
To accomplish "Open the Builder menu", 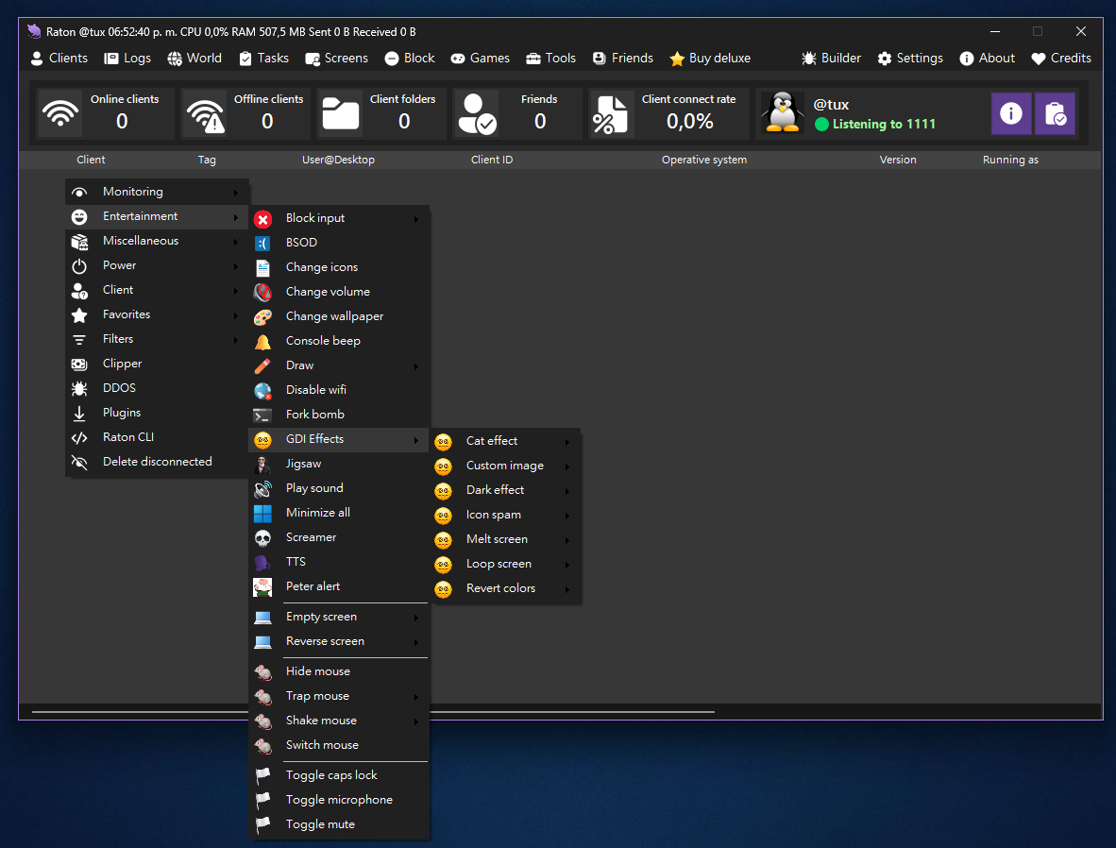I will [x=831, y=59].
